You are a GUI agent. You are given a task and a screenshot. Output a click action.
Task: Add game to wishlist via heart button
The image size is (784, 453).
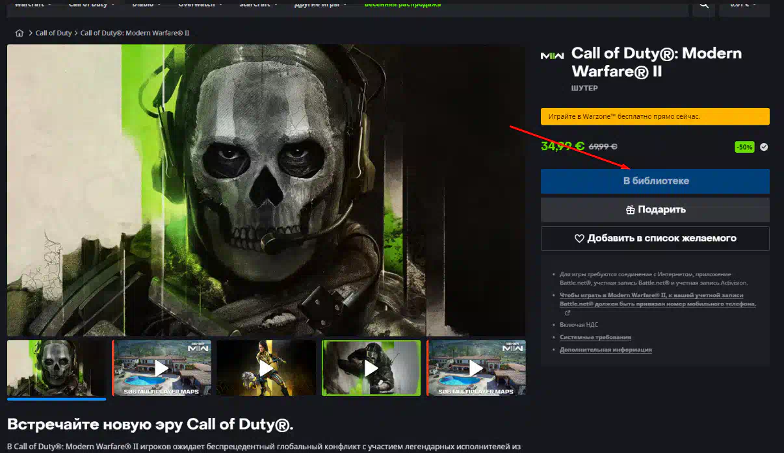[x=655, y=239]
